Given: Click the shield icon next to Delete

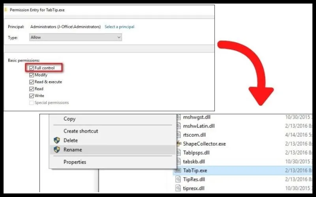Looking at the screenshot, I should click(x=56, y=140).
